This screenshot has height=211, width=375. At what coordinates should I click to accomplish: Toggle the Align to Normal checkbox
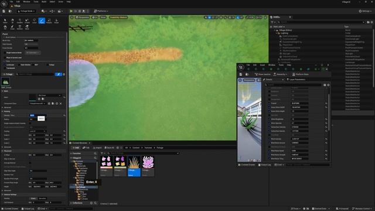coord(30,159)
